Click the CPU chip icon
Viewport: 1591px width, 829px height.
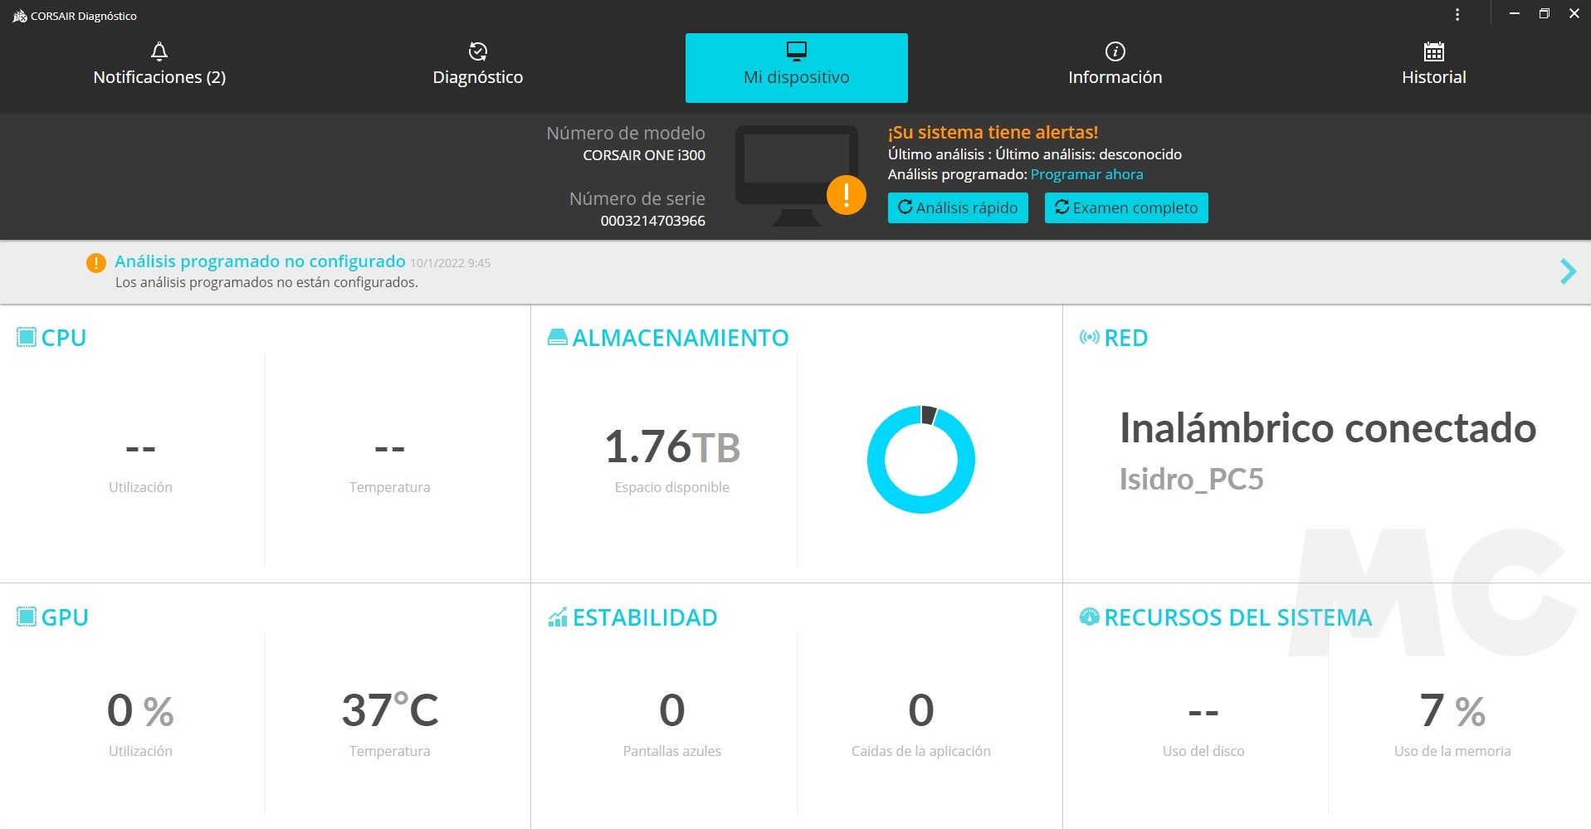point(27,337)
